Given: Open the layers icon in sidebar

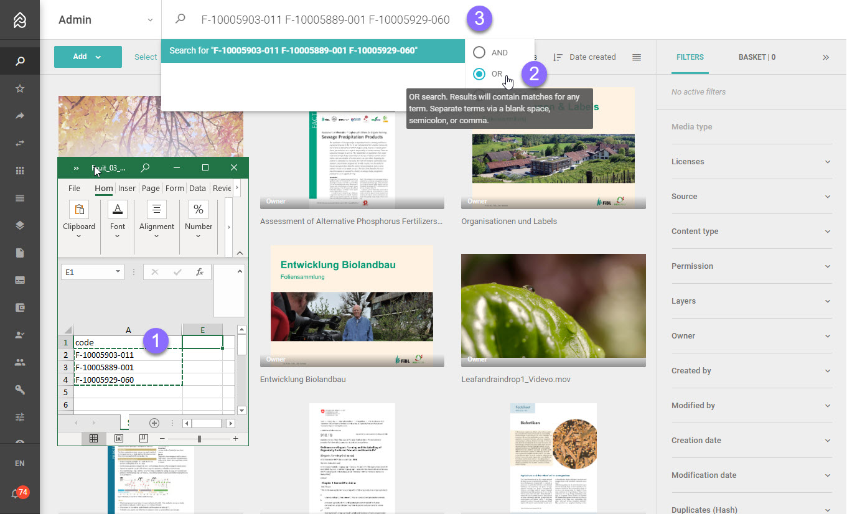Looking at the screenshot, I should 20,225.
